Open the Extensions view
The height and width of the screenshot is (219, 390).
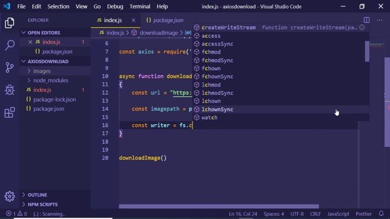pos(10,112)
